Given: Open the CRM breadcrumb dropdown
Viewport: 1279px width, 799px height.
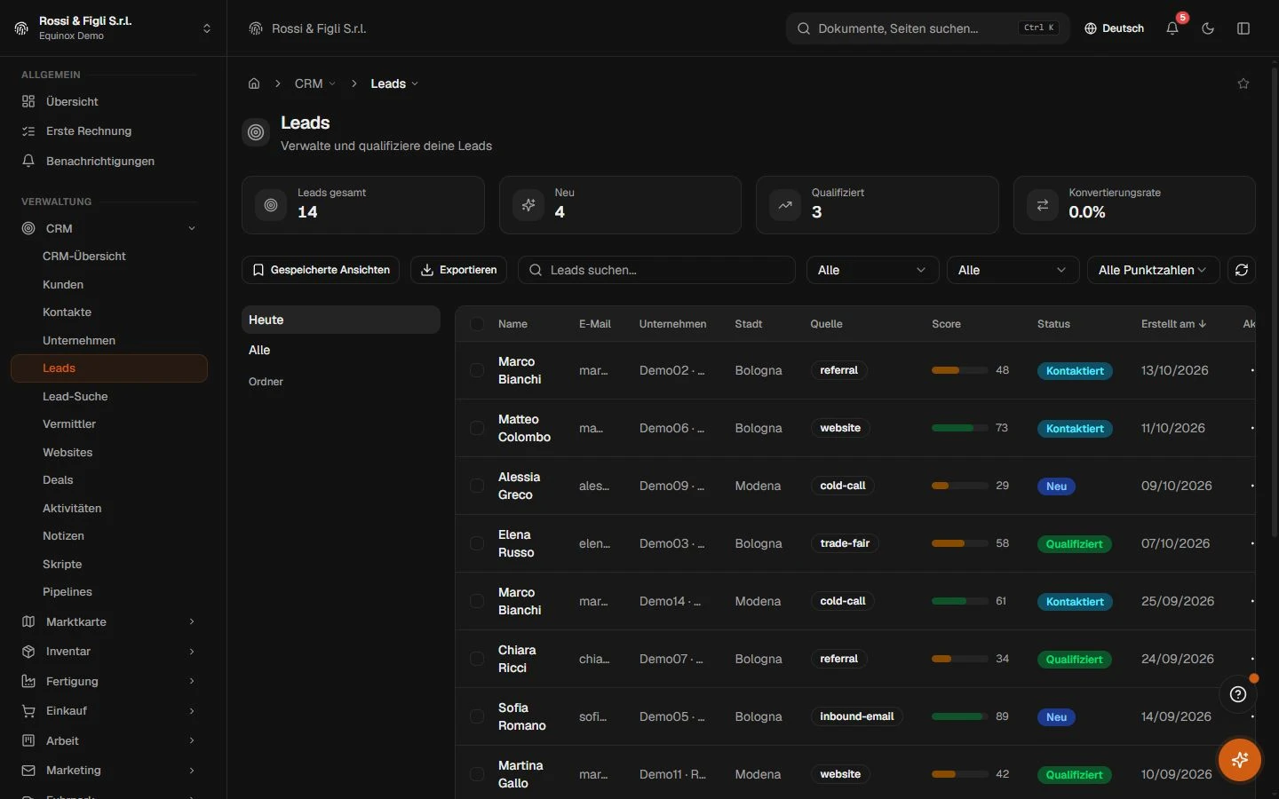Looking at the screenshot, I should click(315, 83).
